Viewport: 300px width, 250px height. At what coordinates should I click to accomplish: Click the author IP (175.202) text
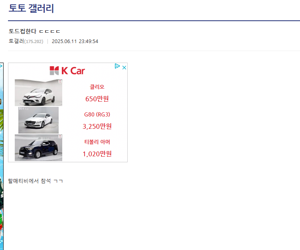[x=34, y=41]
